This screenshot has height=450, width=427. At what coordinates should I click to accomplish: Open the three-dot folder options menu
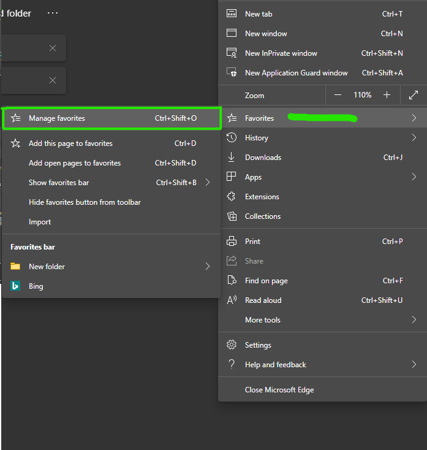point(53,13)
